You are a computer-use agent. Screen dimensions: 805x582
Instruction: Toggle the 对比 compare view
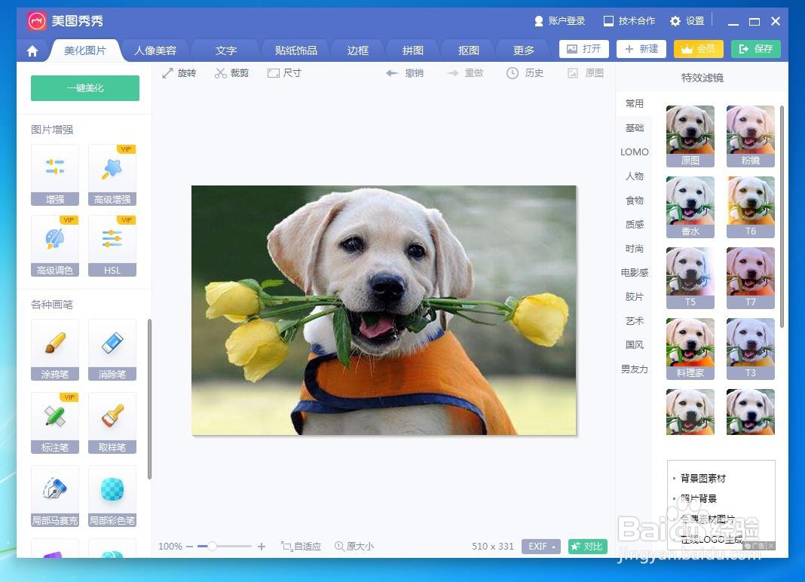tap(587, 547)
